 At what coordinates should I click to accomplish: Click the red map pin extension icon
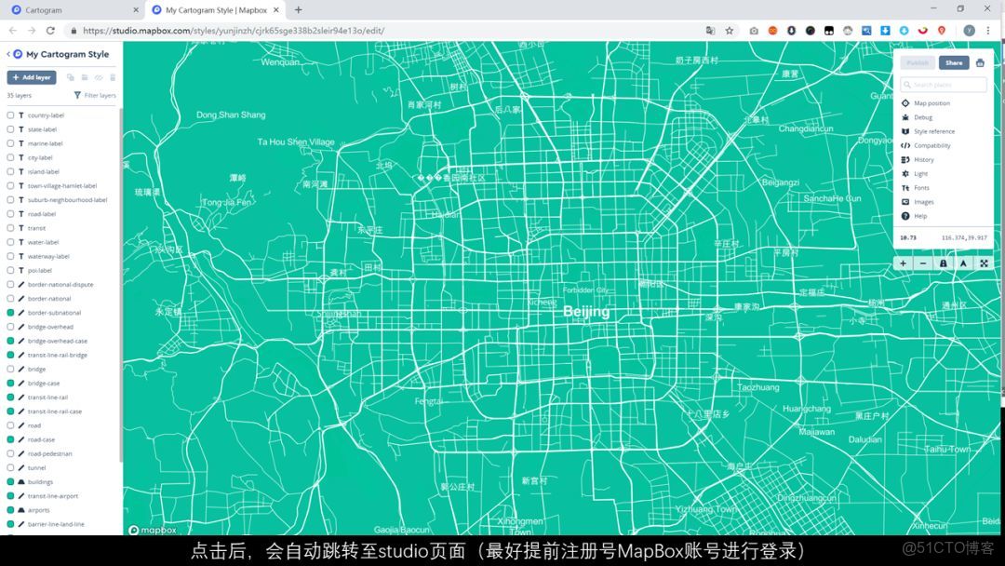(x=942, y=30)
